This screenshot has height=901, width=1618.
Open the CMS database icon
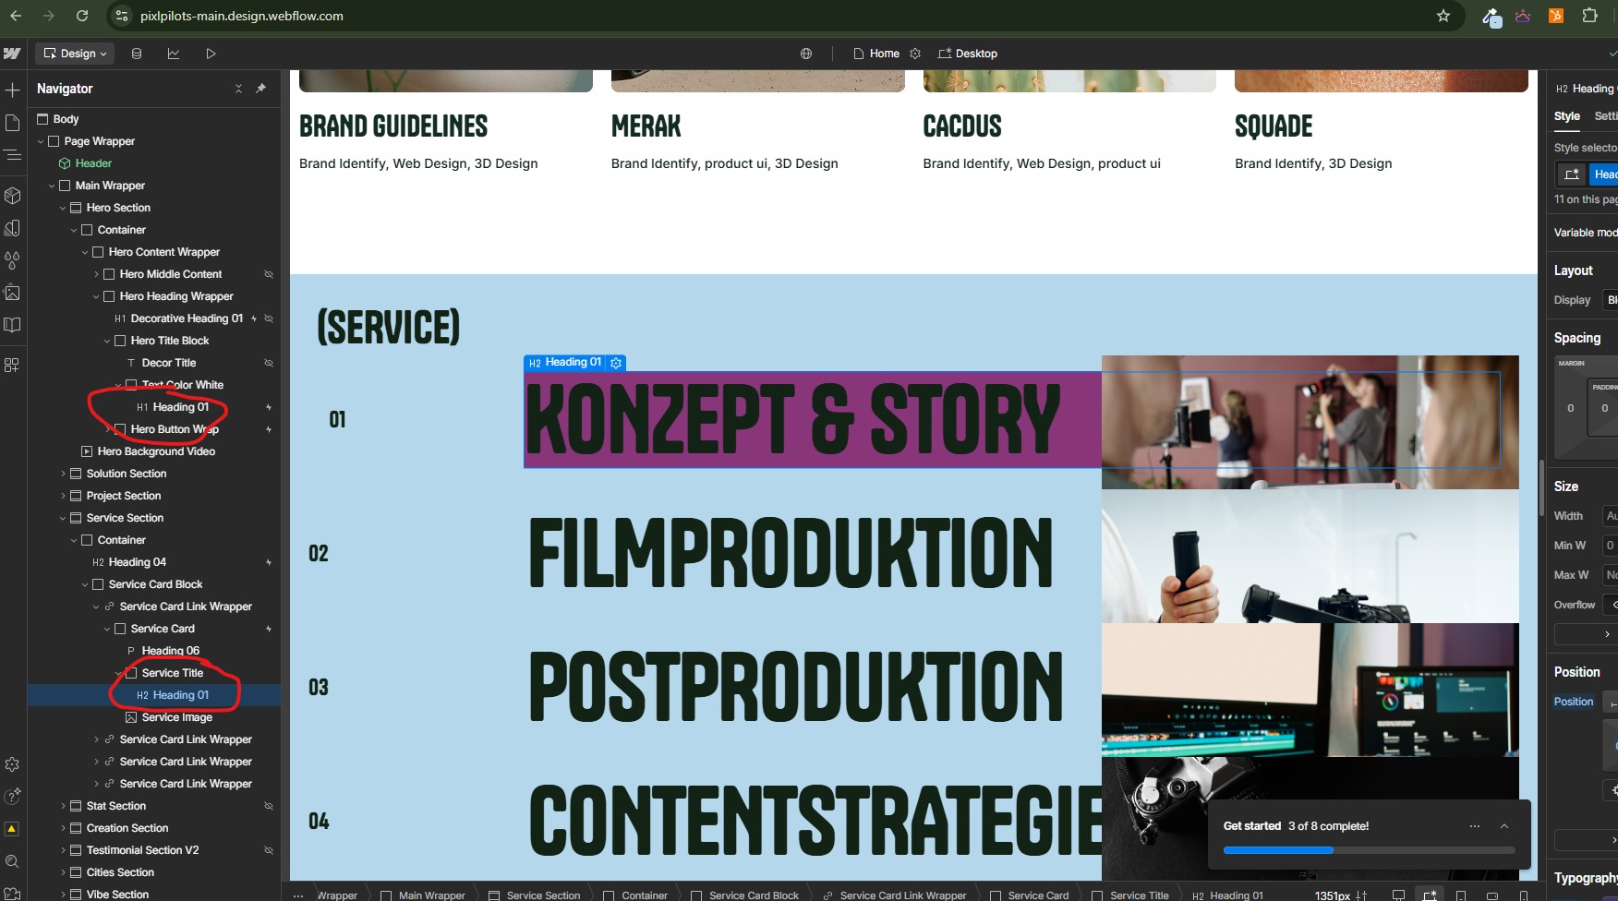tap(137, 54)
